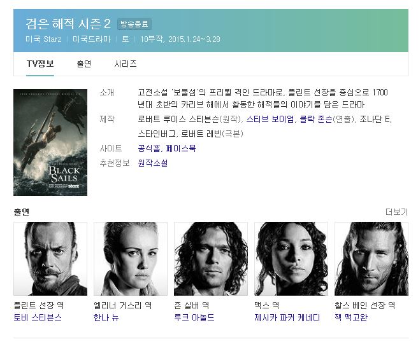Switch to the 출연 tab
The image size is (418, 344).
click(84, 64)
